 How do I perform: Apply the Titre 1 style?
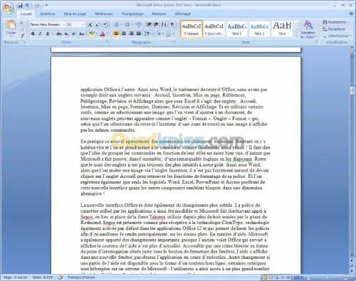(x=236, y=29)
